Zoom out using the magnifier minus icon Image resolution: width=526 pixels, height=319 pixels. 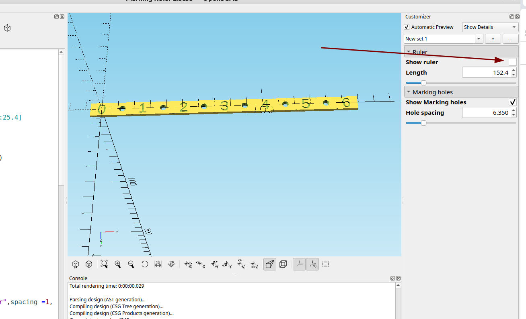coord(131,264)
